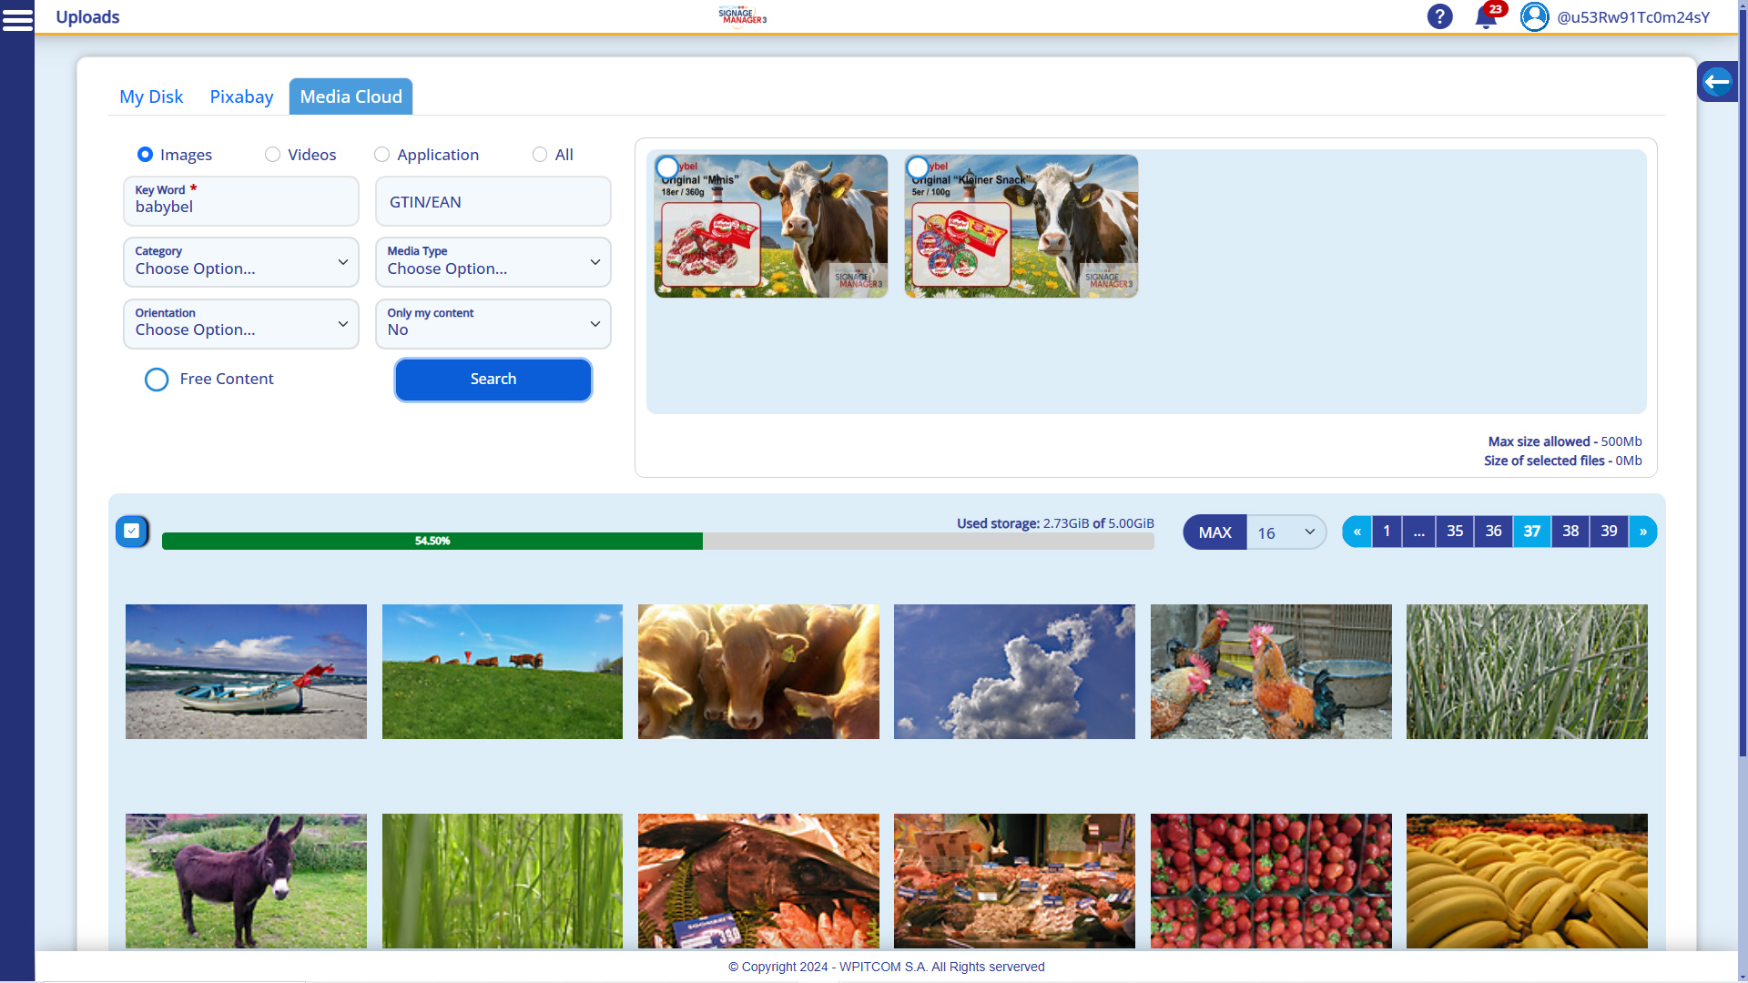Switch to the Pixabay tab
The height and width of the screenshot is (983, 1748).
click(x=240, y=96)
